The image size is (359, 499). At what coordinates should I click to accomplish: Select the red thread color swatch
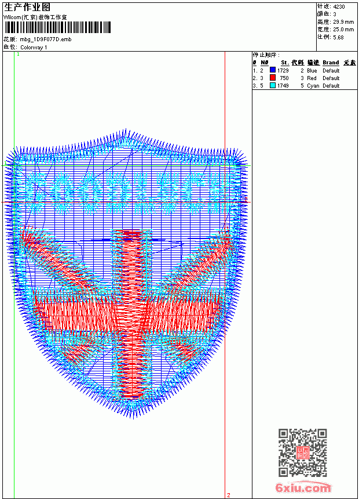pos(273,78)
